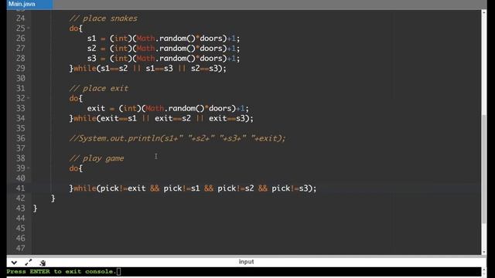Collapse the do block on line 25
Screen dimensions: 495x278
click(29, 28)
